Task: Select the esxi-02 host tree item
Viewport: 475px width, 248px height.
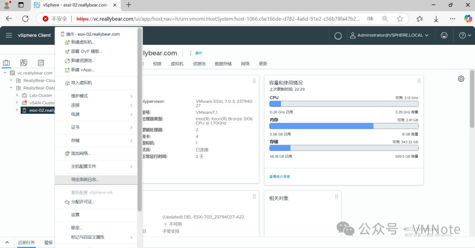Action: point(38,110)
